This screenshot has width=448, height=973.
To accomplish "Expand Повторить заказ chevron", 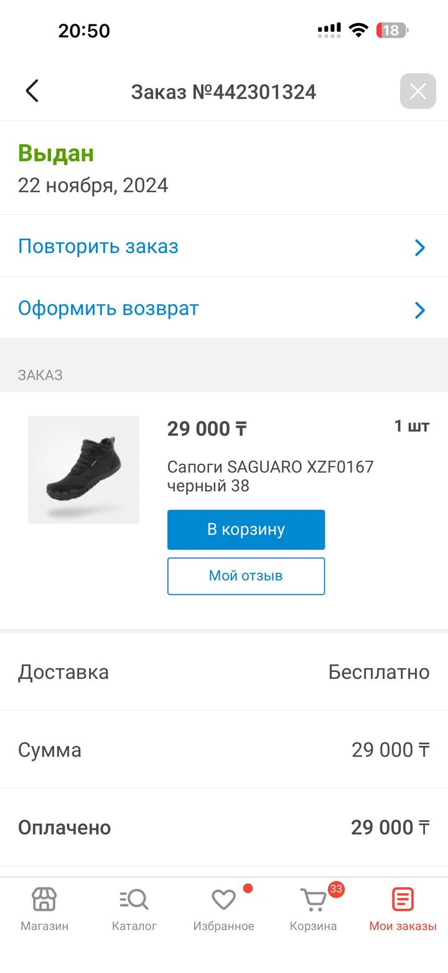I will coord(420,247).
